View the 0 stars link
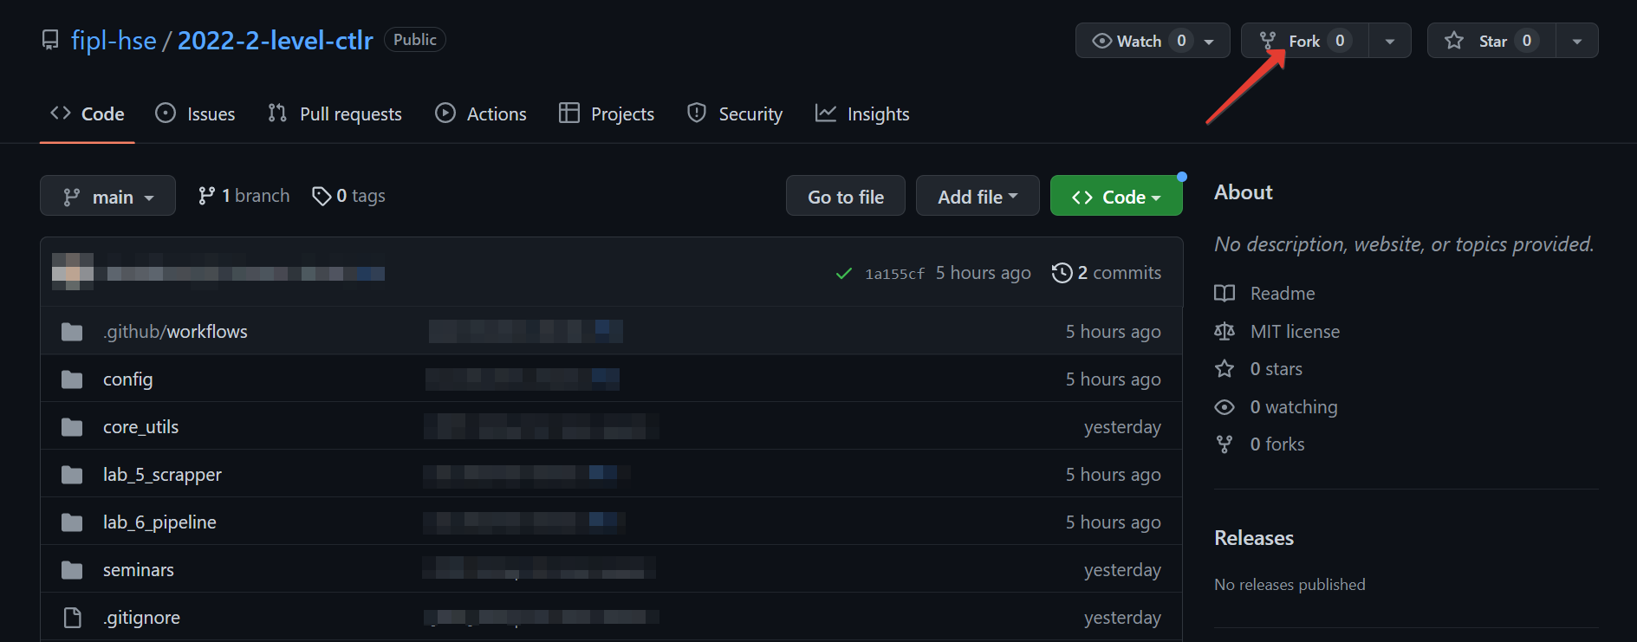 click(x=1276, y=369)
